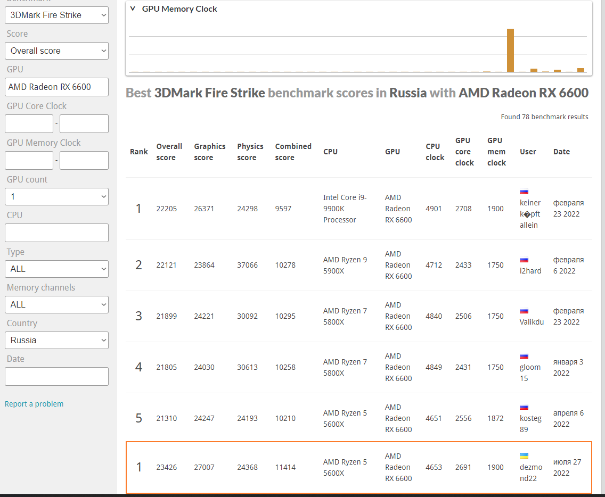Click the Overall score column header
Screen dimensions: 605x497
(x=169, y=152)
